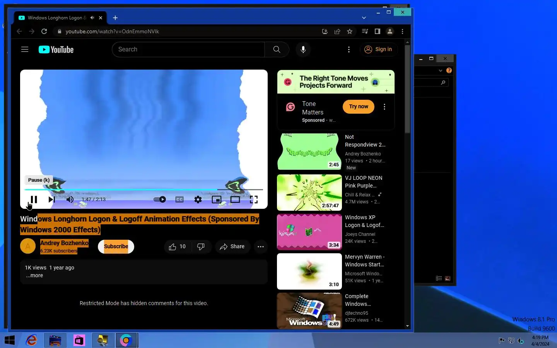Open File Explorer from taskbar

pyautogui.click(x=55, y=340)
